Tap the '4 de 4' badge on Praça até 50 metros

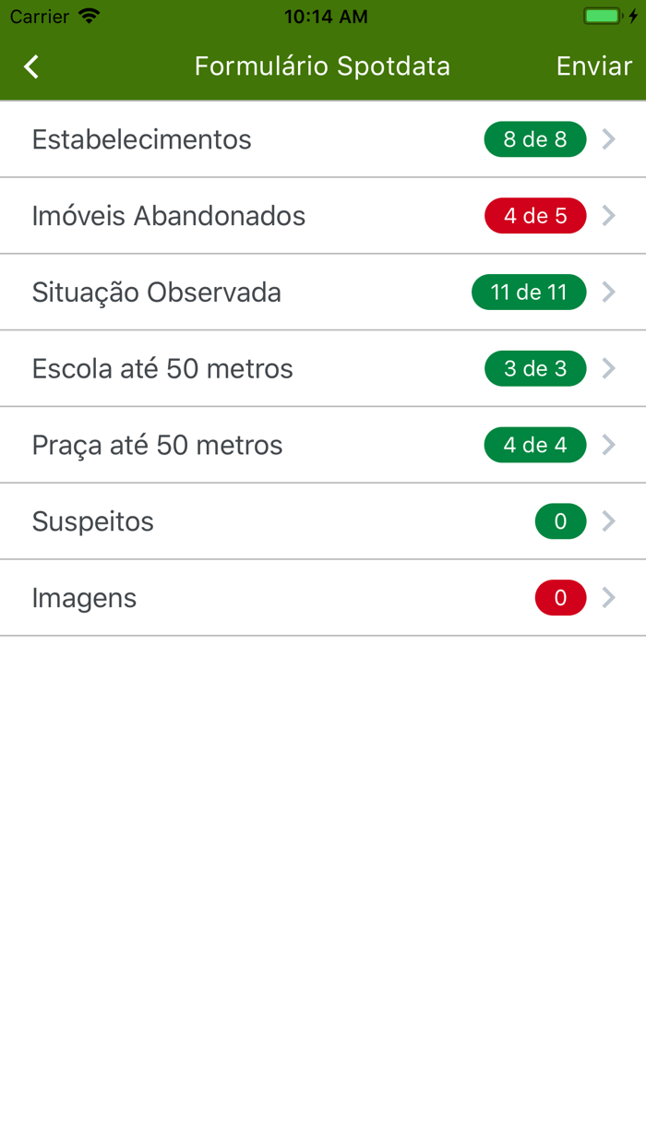tap(535, 444)
